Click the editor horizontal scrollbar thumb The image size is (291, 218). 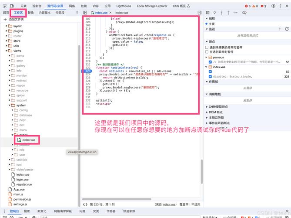[x=117, y=199]
